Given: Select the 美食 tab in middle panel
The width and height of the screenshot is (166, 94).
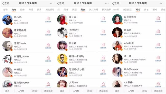Looking at the screenshot, I should pyautogui.click(x=83, y=10).
